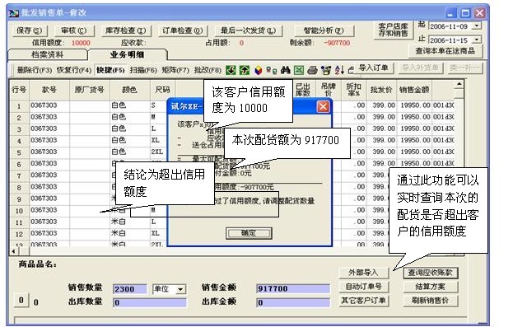Click the networked computers icon in toolbar

(271, 70)
